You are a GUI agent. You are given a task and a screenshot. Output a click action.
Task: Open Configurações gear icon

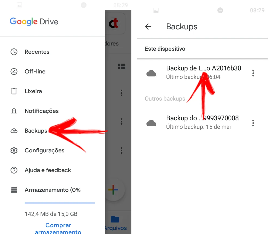[x=14, y=150]
